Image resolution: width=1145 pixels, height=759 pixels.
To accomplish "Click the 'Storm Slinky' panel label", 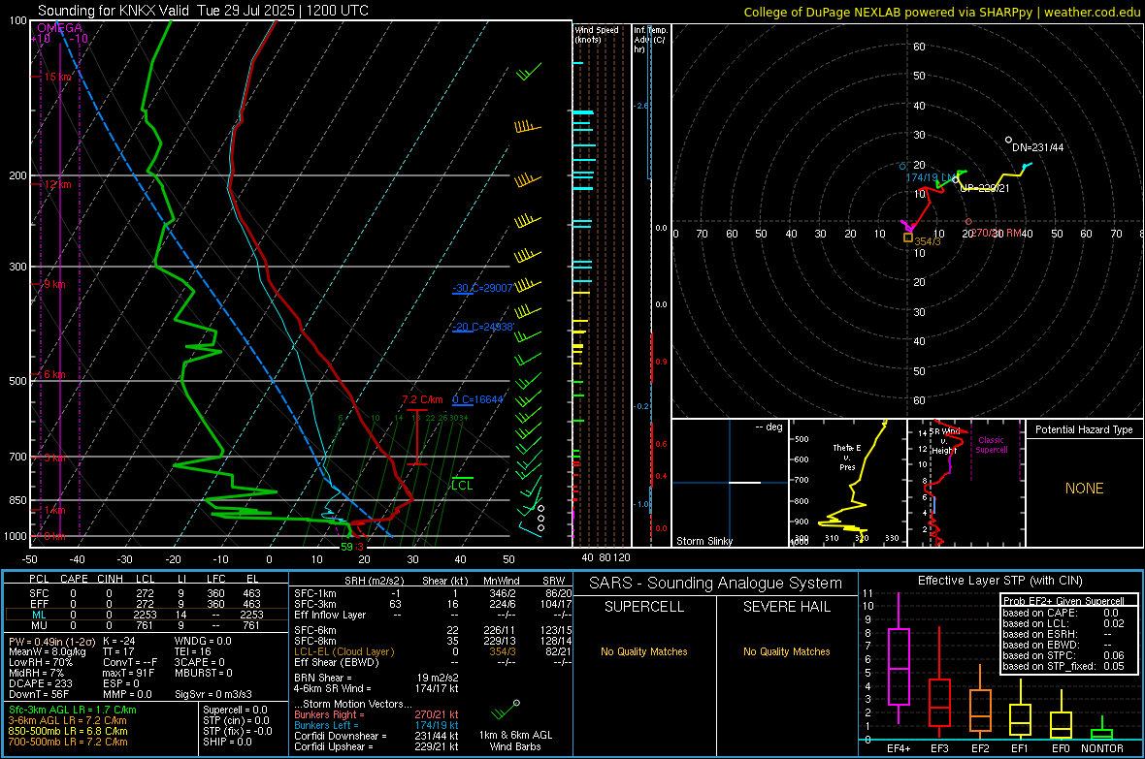I will (703, 541).
